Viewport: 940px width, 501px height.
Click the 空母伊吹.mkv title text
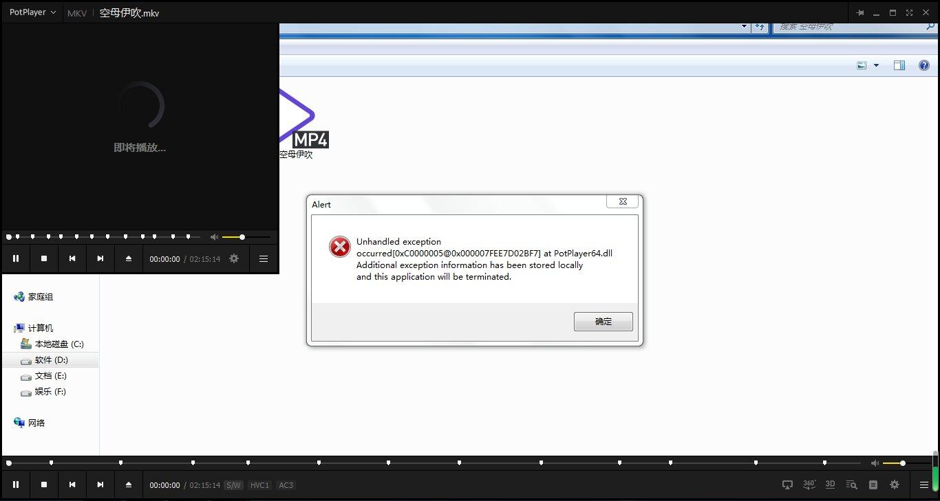(x=129, y=13)
